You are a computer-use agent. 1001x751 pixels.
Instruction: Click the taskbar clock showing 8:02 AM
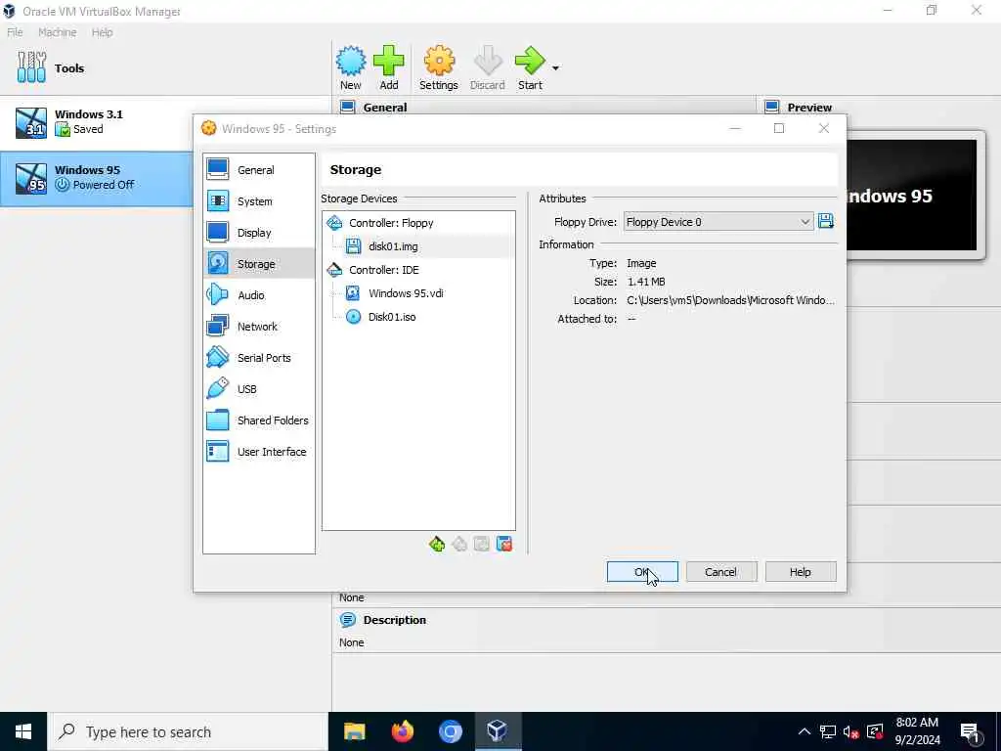917,731
